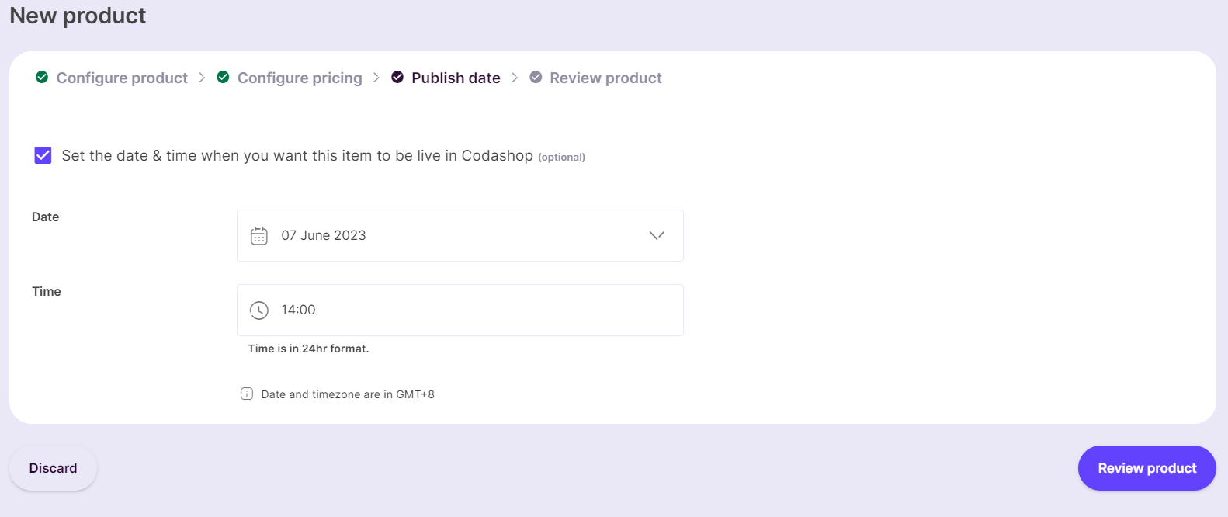
Task: Click the info icon beside timezone note
Action: 247,394
